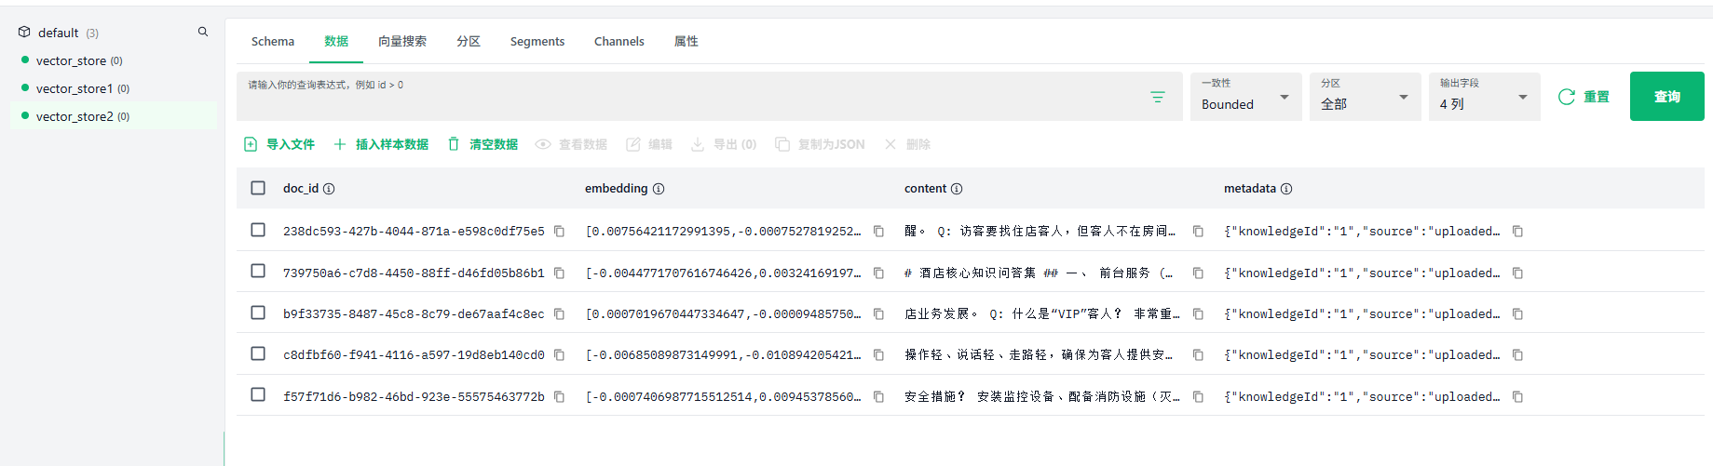Click the doc_id column info icon
The height and width of the screenshot is (466, 1713).
click(329, 189)
